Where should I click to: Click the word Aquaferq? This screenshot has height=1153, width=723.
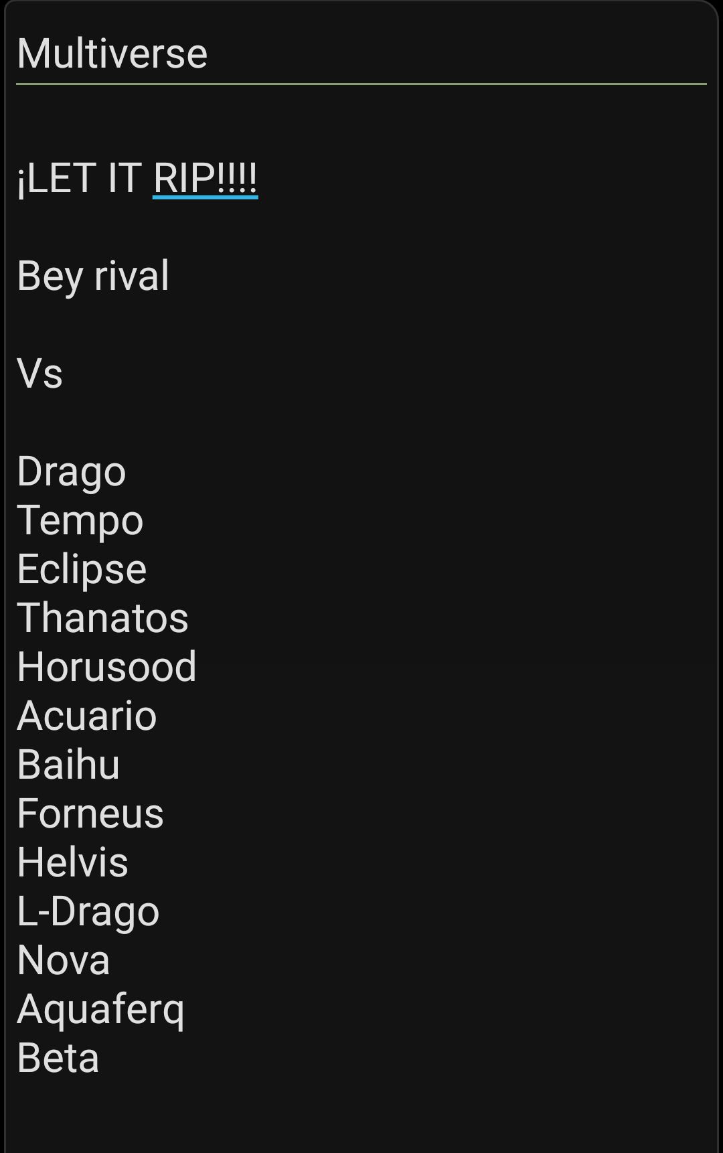click(x=100, y=1009)
